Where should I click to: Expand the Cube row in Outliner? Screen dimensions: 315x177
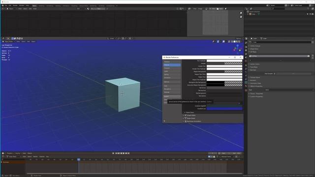pos(248,14)
